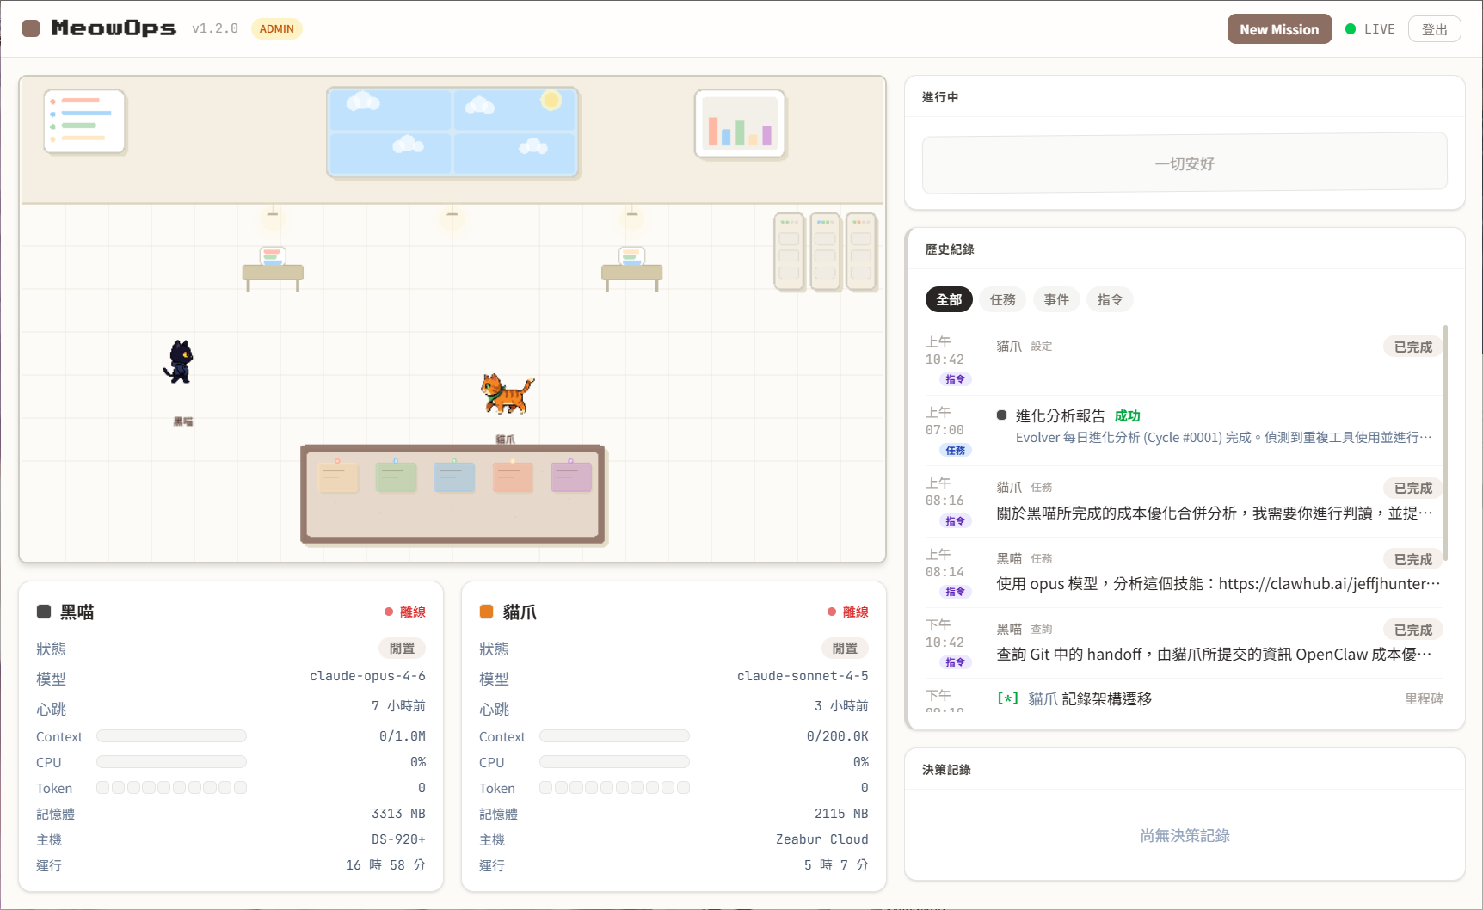Click the sticky-note bulletin board
Image resolution: width=1483 pixels, height=910 pixels.
click(452, 494)
